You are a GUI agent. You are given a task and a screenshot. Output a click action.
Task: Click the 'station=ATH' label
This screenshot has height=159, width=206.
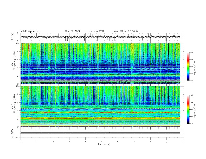click(x=96, y=31)
